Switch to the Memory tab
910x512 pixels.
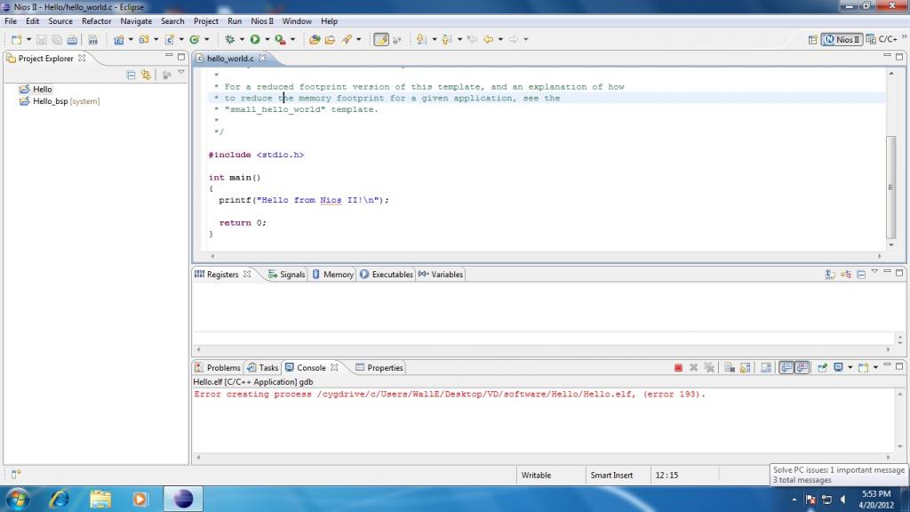click(333, 274)
